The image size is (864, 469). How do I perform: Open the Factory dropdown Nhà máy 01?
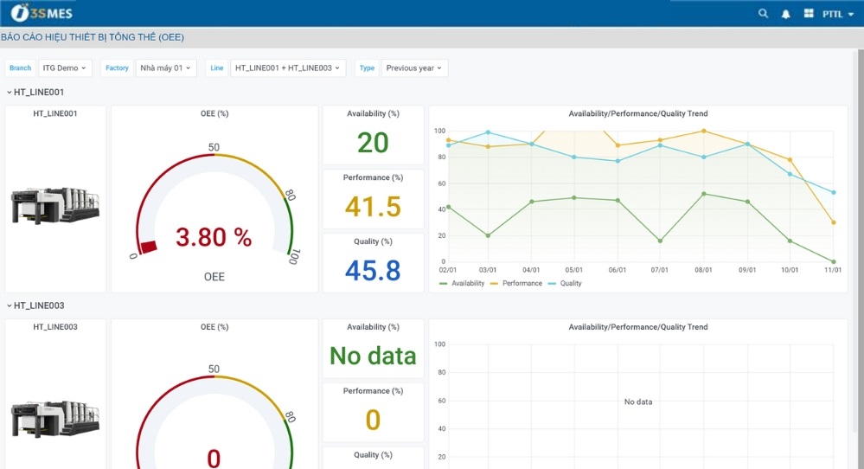click(x=165, y=68)
